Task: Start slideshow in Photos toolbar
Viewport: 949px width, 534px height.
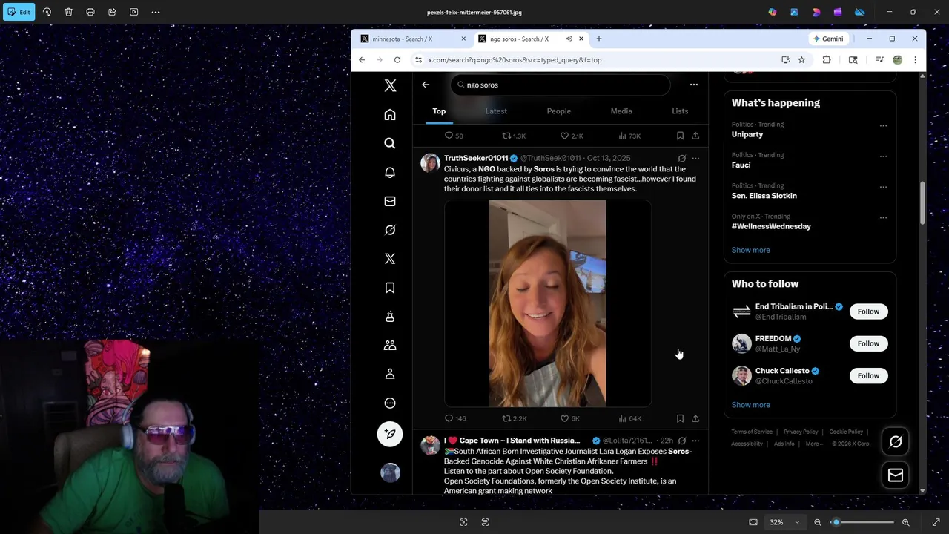Action: coord(134,12)
